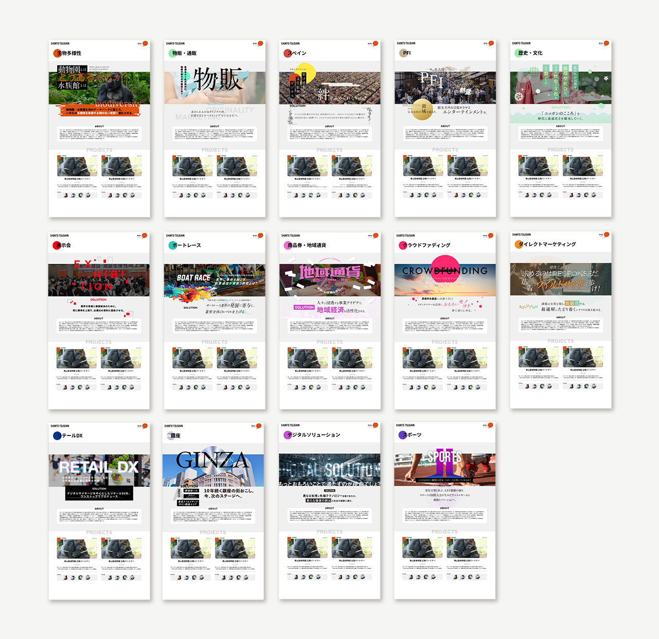Click PROJECTS heading on the 銀座 page
659x639 pixels.
(213, 532)
